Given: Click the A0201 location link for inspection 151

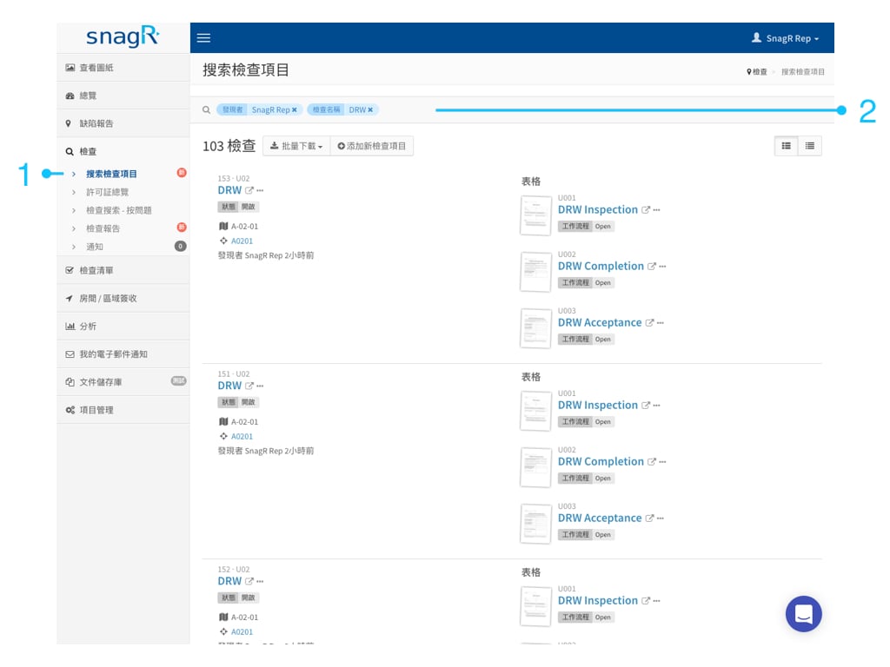Looking at the screenshot, I should (x=242, y=436).
